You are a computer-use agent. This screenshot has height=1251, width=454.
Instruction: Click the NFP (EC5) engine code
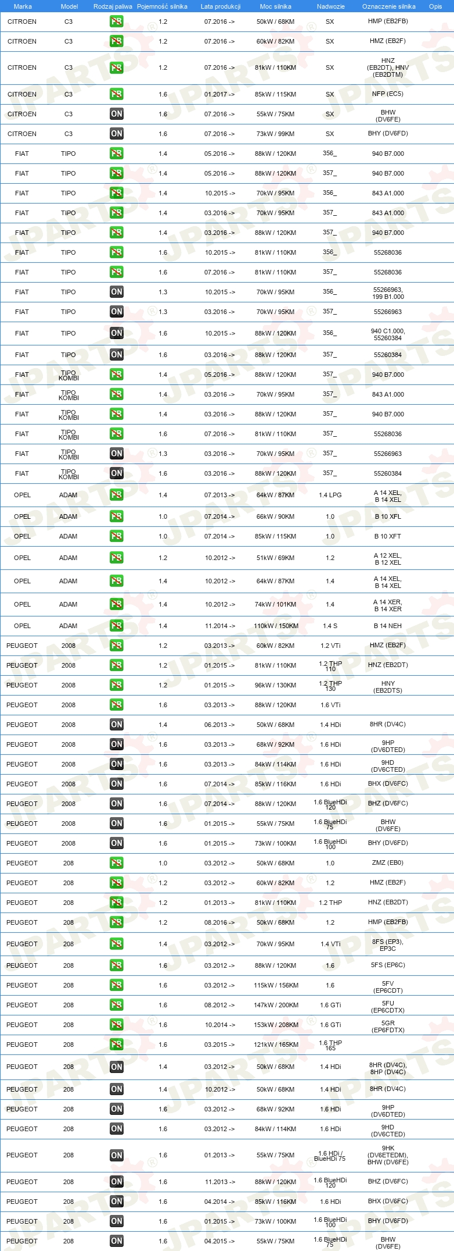(388, 94)
